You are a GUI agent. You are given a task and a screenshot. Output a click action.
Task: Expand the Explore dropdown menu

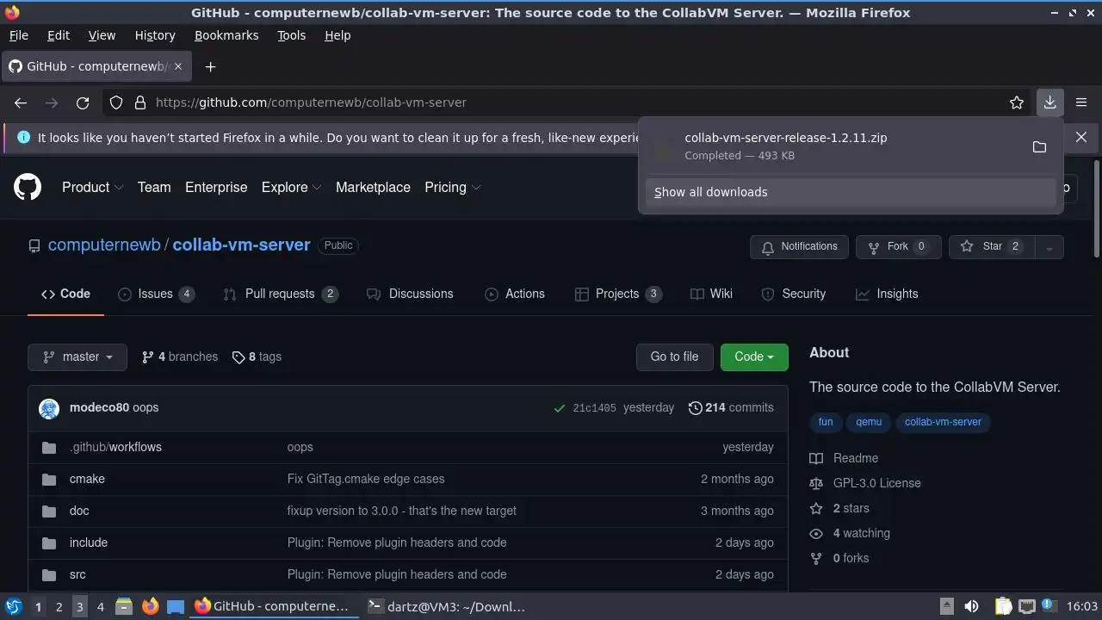[292, 187]
